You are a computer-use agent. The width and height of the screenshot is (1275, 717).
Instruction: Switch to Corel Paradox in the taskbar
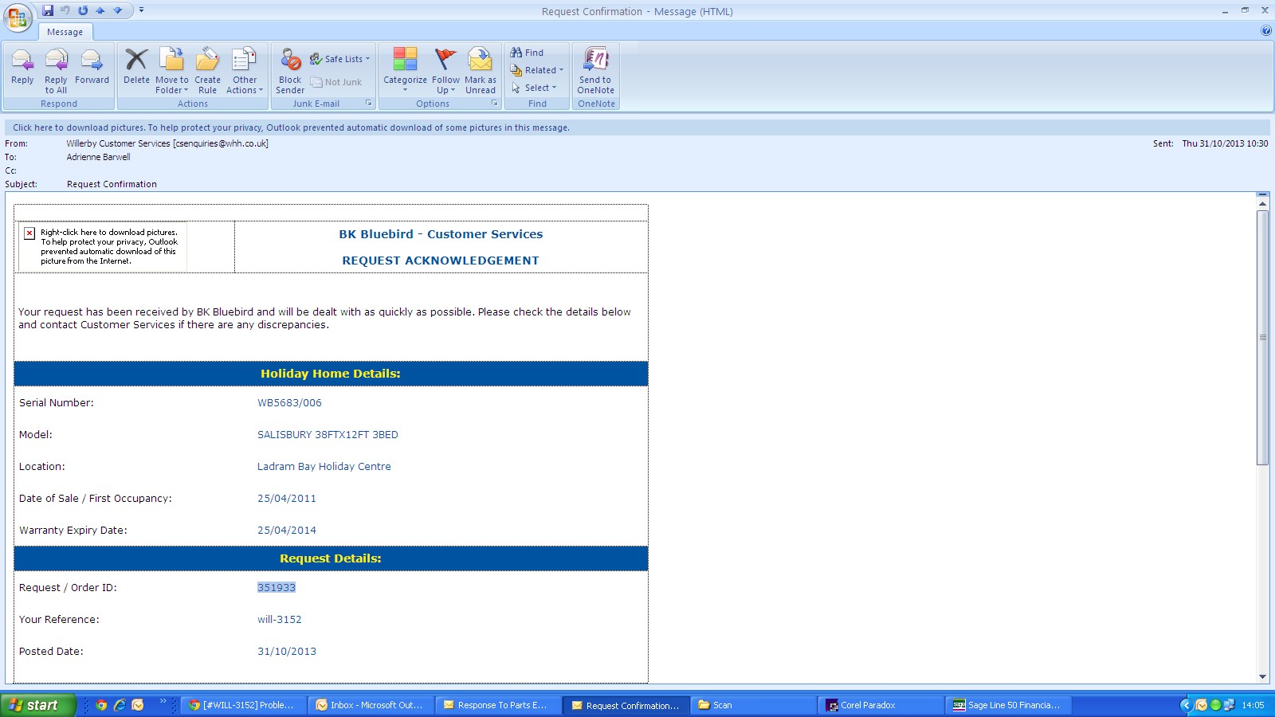coord(881,705)
